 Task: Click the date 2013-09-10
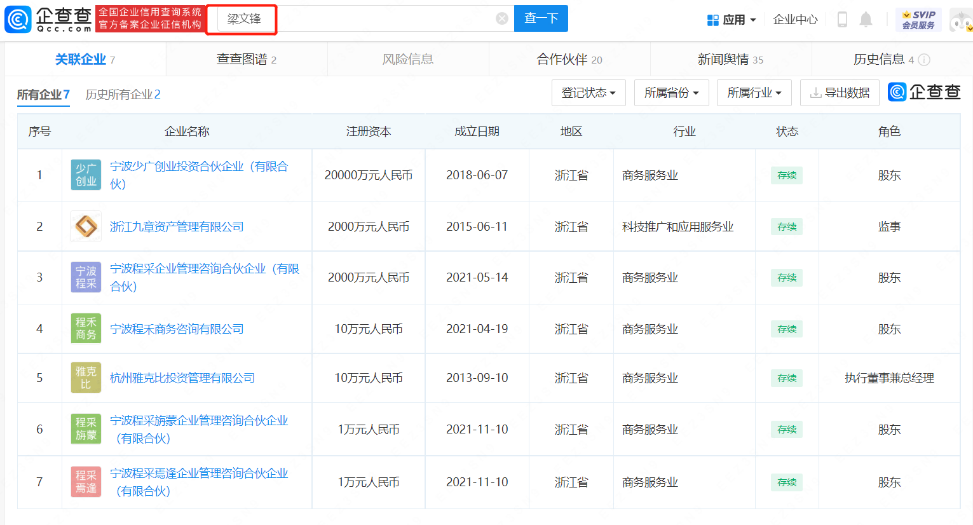point(477,378)
